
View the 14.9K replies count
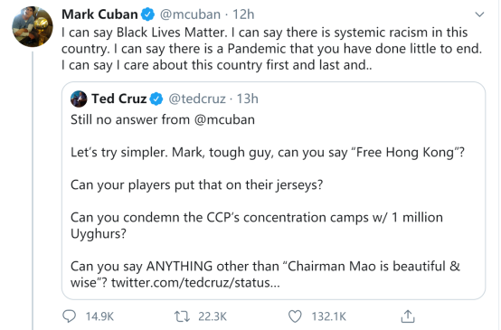(99, 316)
